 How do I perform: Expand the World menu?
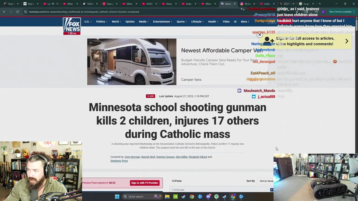coord(116,21)
